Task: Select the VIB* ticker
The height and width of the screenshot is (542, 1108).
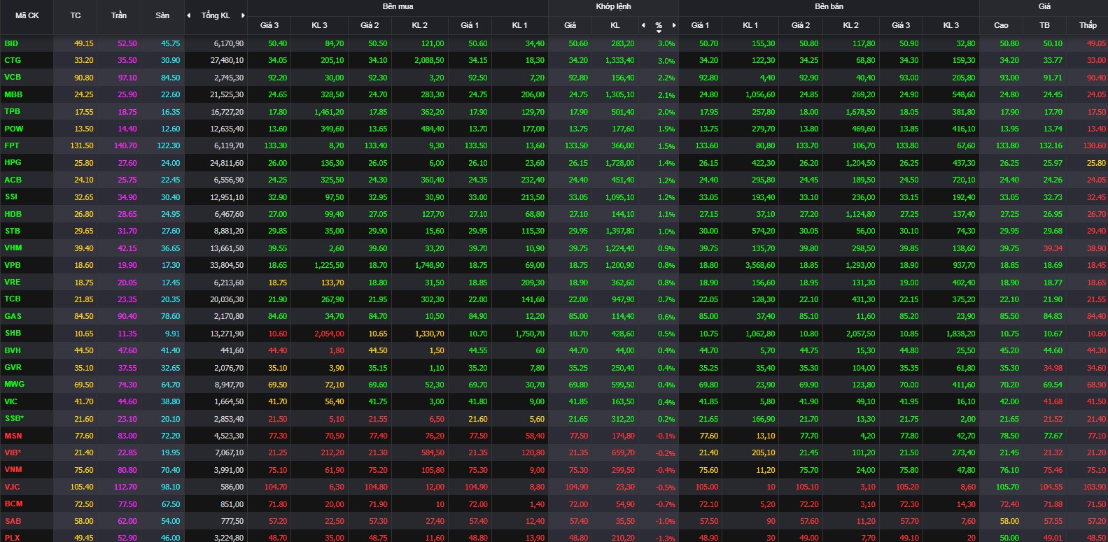Action: (x=13, y=452)
